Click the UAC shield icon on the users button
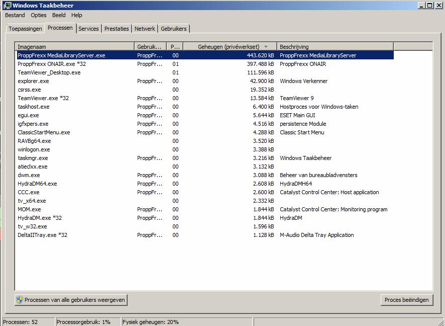Screen dimensions: 445x326 tap(19, 299)
